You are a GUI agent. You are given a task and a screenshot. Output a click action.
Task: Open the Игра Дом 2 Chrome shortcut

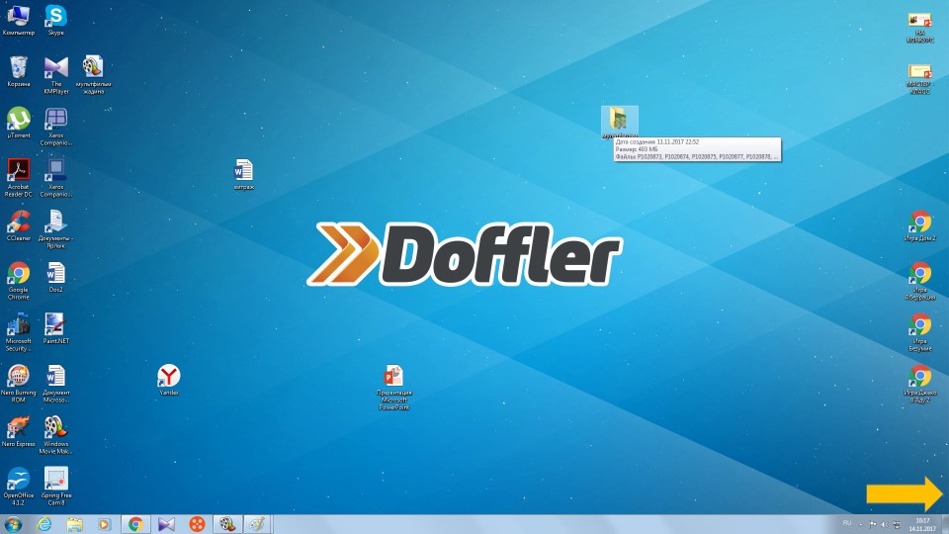pos(919,225)
